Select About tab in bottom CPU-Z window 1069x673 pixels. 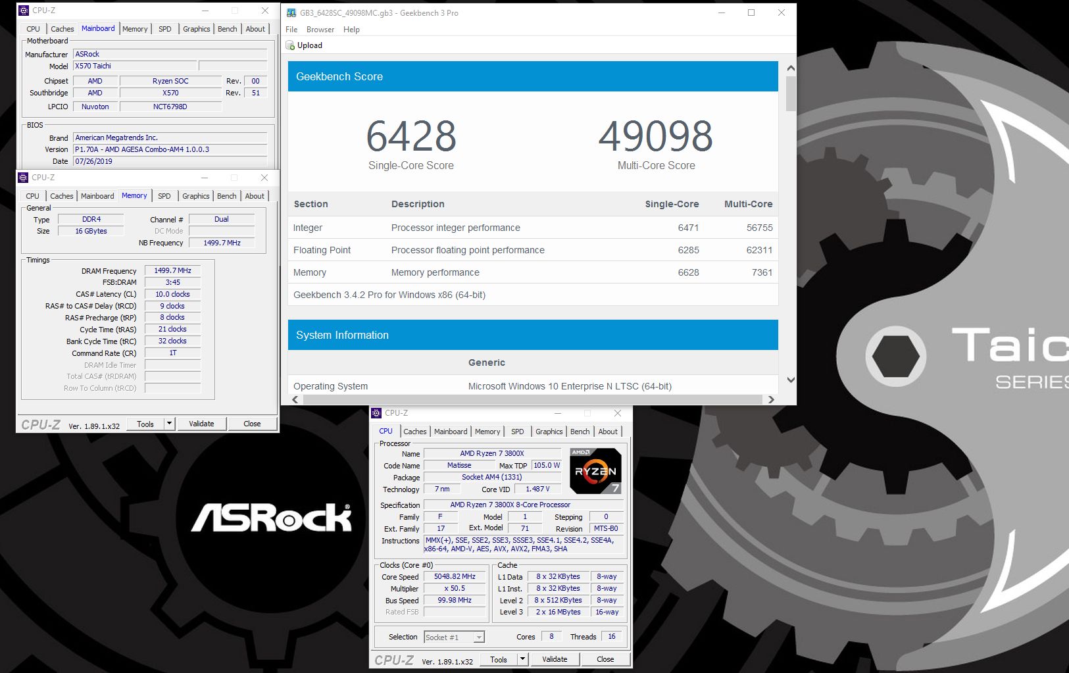pos(608,432)
